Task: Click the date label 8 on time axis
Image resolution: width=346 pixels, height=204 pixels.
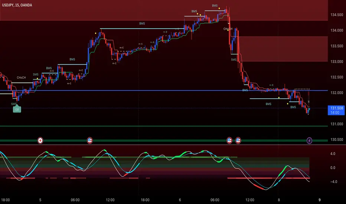Action: (x=279, y=200)
